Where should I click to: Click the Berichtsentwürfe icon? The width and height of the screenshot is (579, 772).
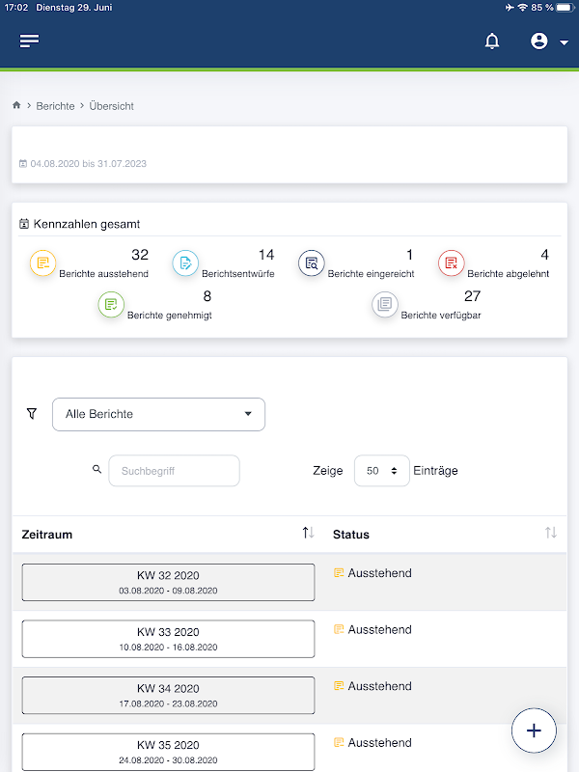[x=185, y=262]
